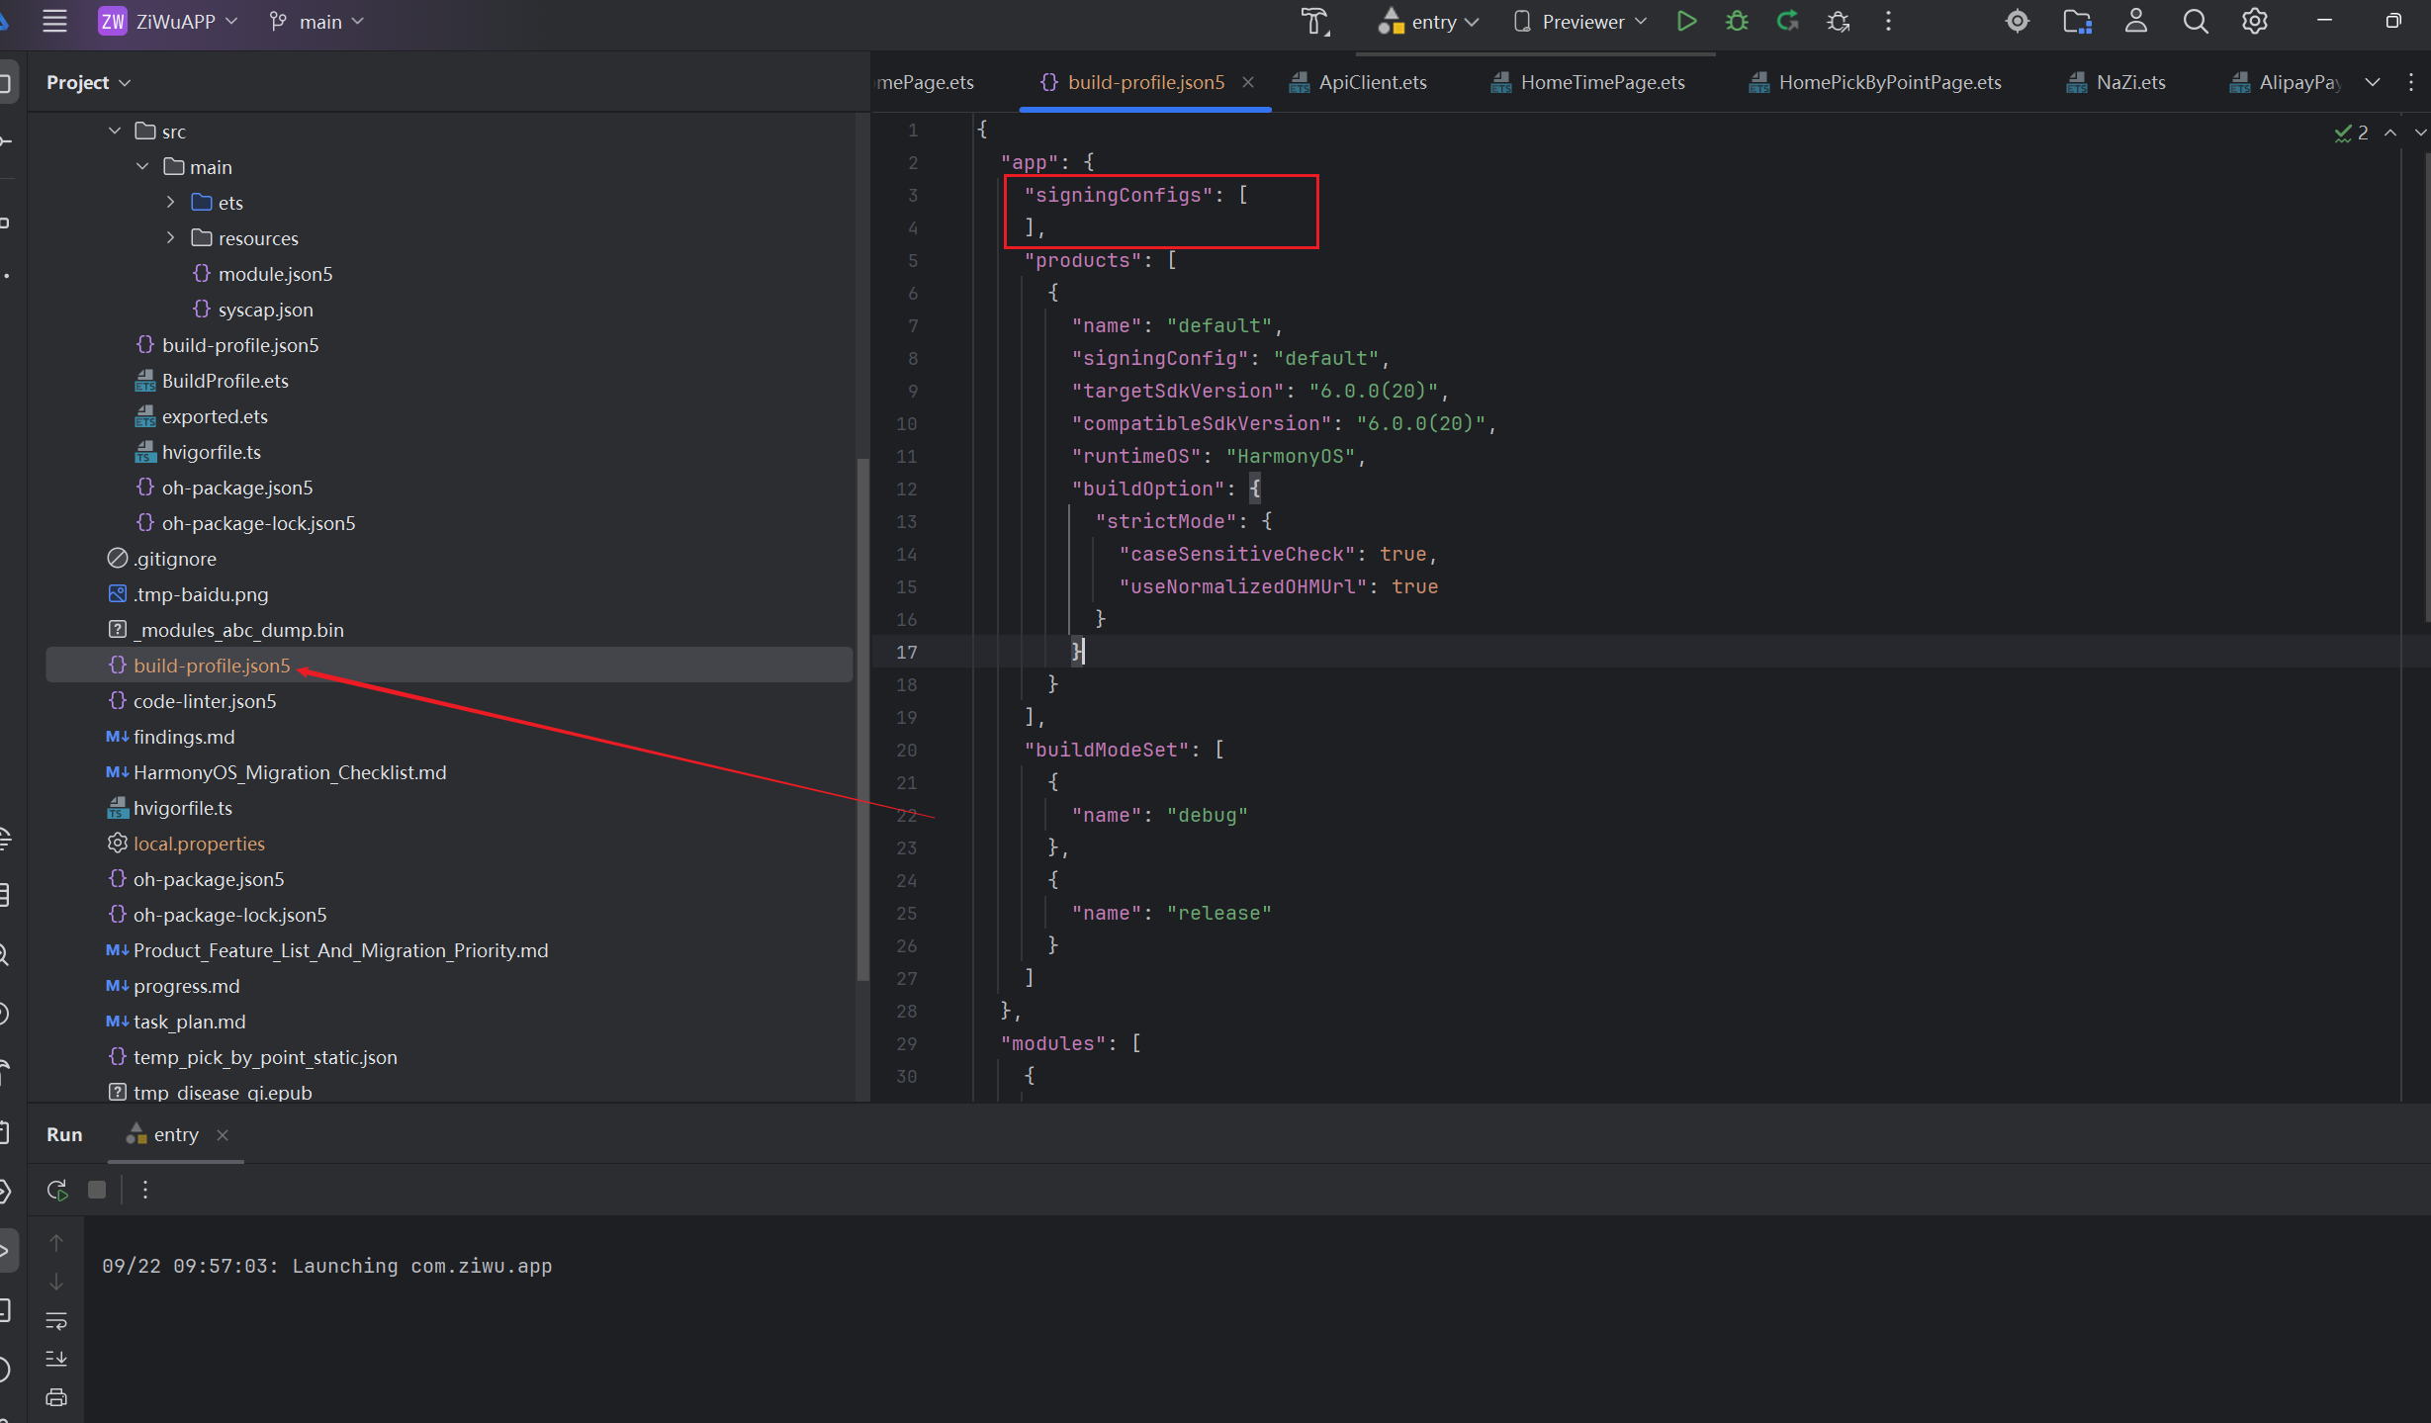This screenshot has height=1423, width=2431.
Task: Open the main hamburger menu
Action: 54,21
